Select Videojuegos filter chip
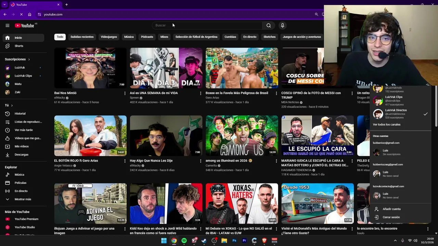 point(109,37)
